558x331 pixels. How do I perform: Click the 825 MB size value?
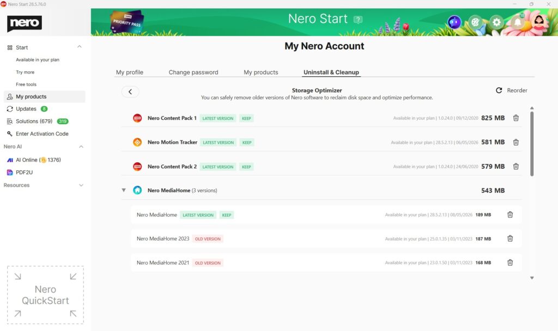(493, 118)
